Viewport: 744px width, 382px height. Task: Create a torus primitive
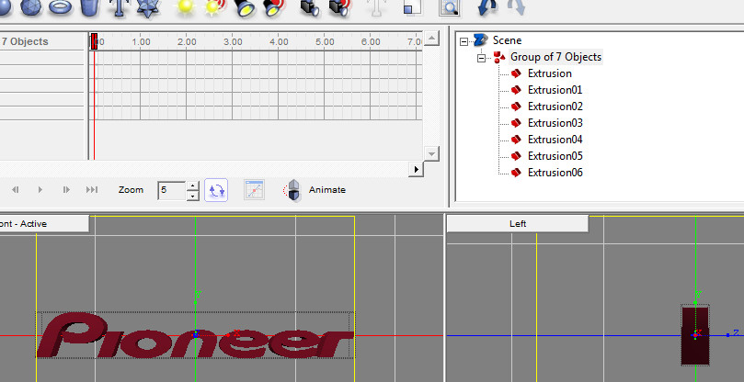coord(60,7)
